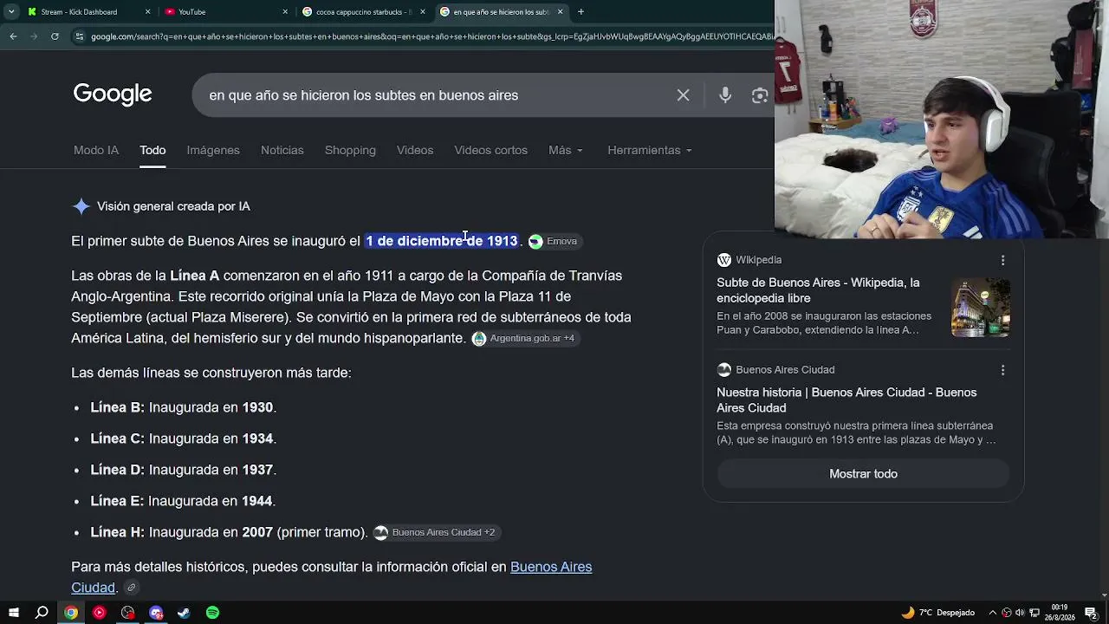Viewport: 1109px width, 624px height.
Task: Close the active subtes search tab
Action: (x=560, y=12)
